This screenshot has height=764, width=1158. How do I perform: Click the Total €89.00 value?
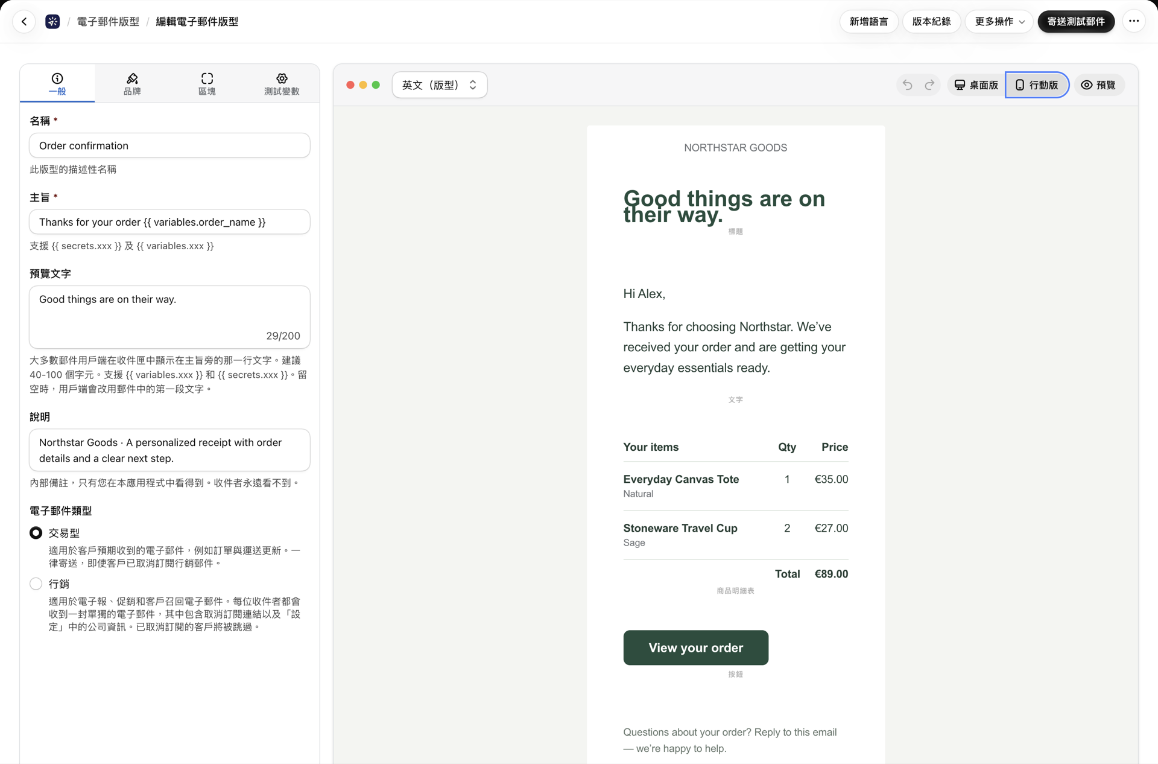pos(831,574)
